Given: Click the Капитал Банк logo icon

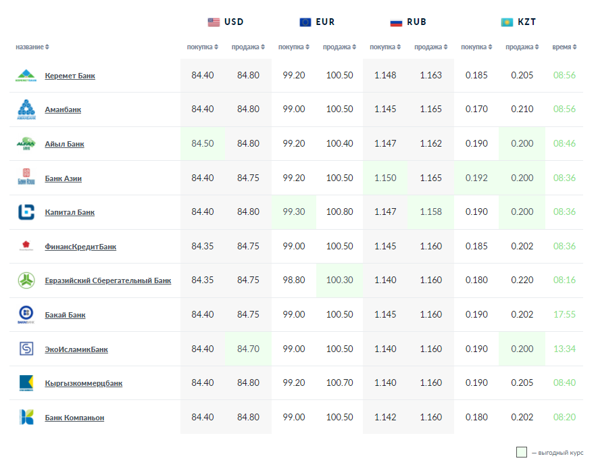Looking at the screenshot, I should tap(26, 212).
